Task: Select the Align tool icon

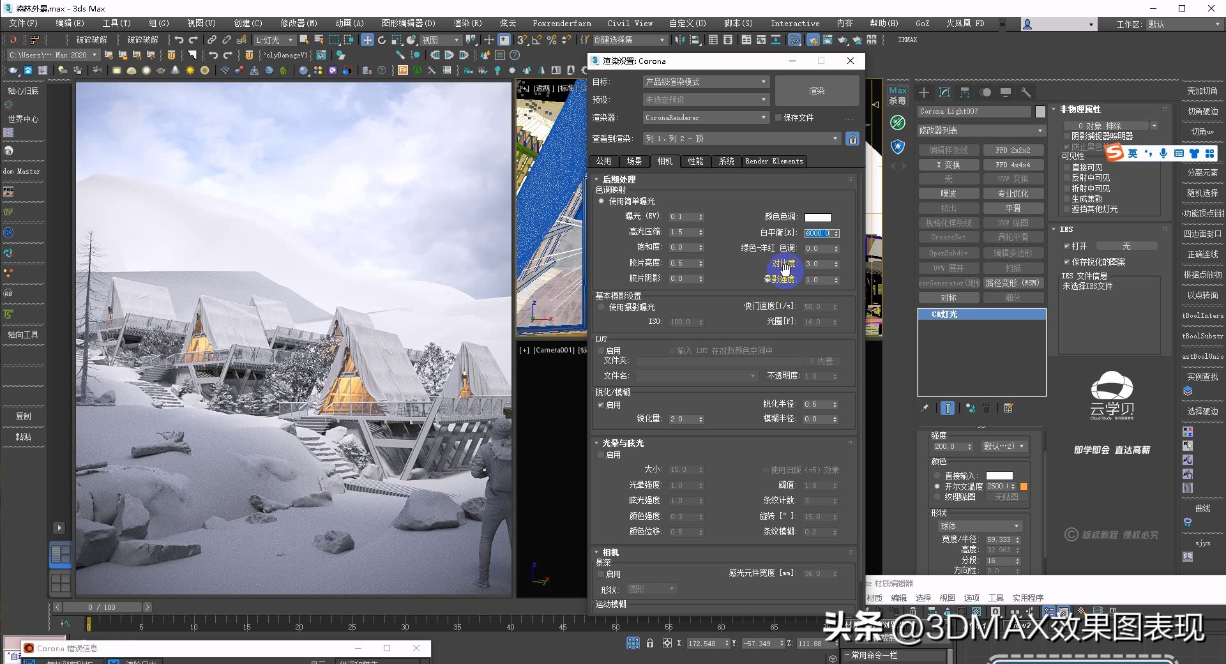Action: [694, 40]
